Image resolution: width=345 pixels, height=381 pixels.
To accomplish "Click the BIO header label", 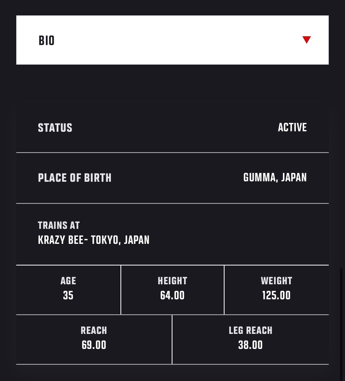I will click(x=46, y=40).
